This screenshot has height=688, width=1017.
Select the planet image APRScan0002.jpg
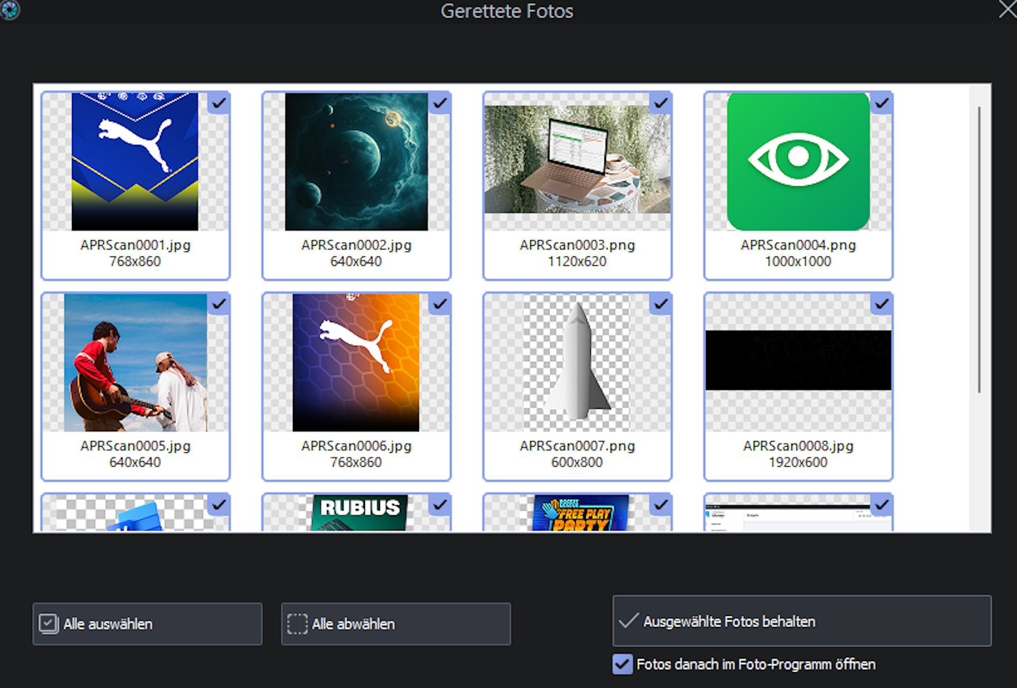coord(356,162)
